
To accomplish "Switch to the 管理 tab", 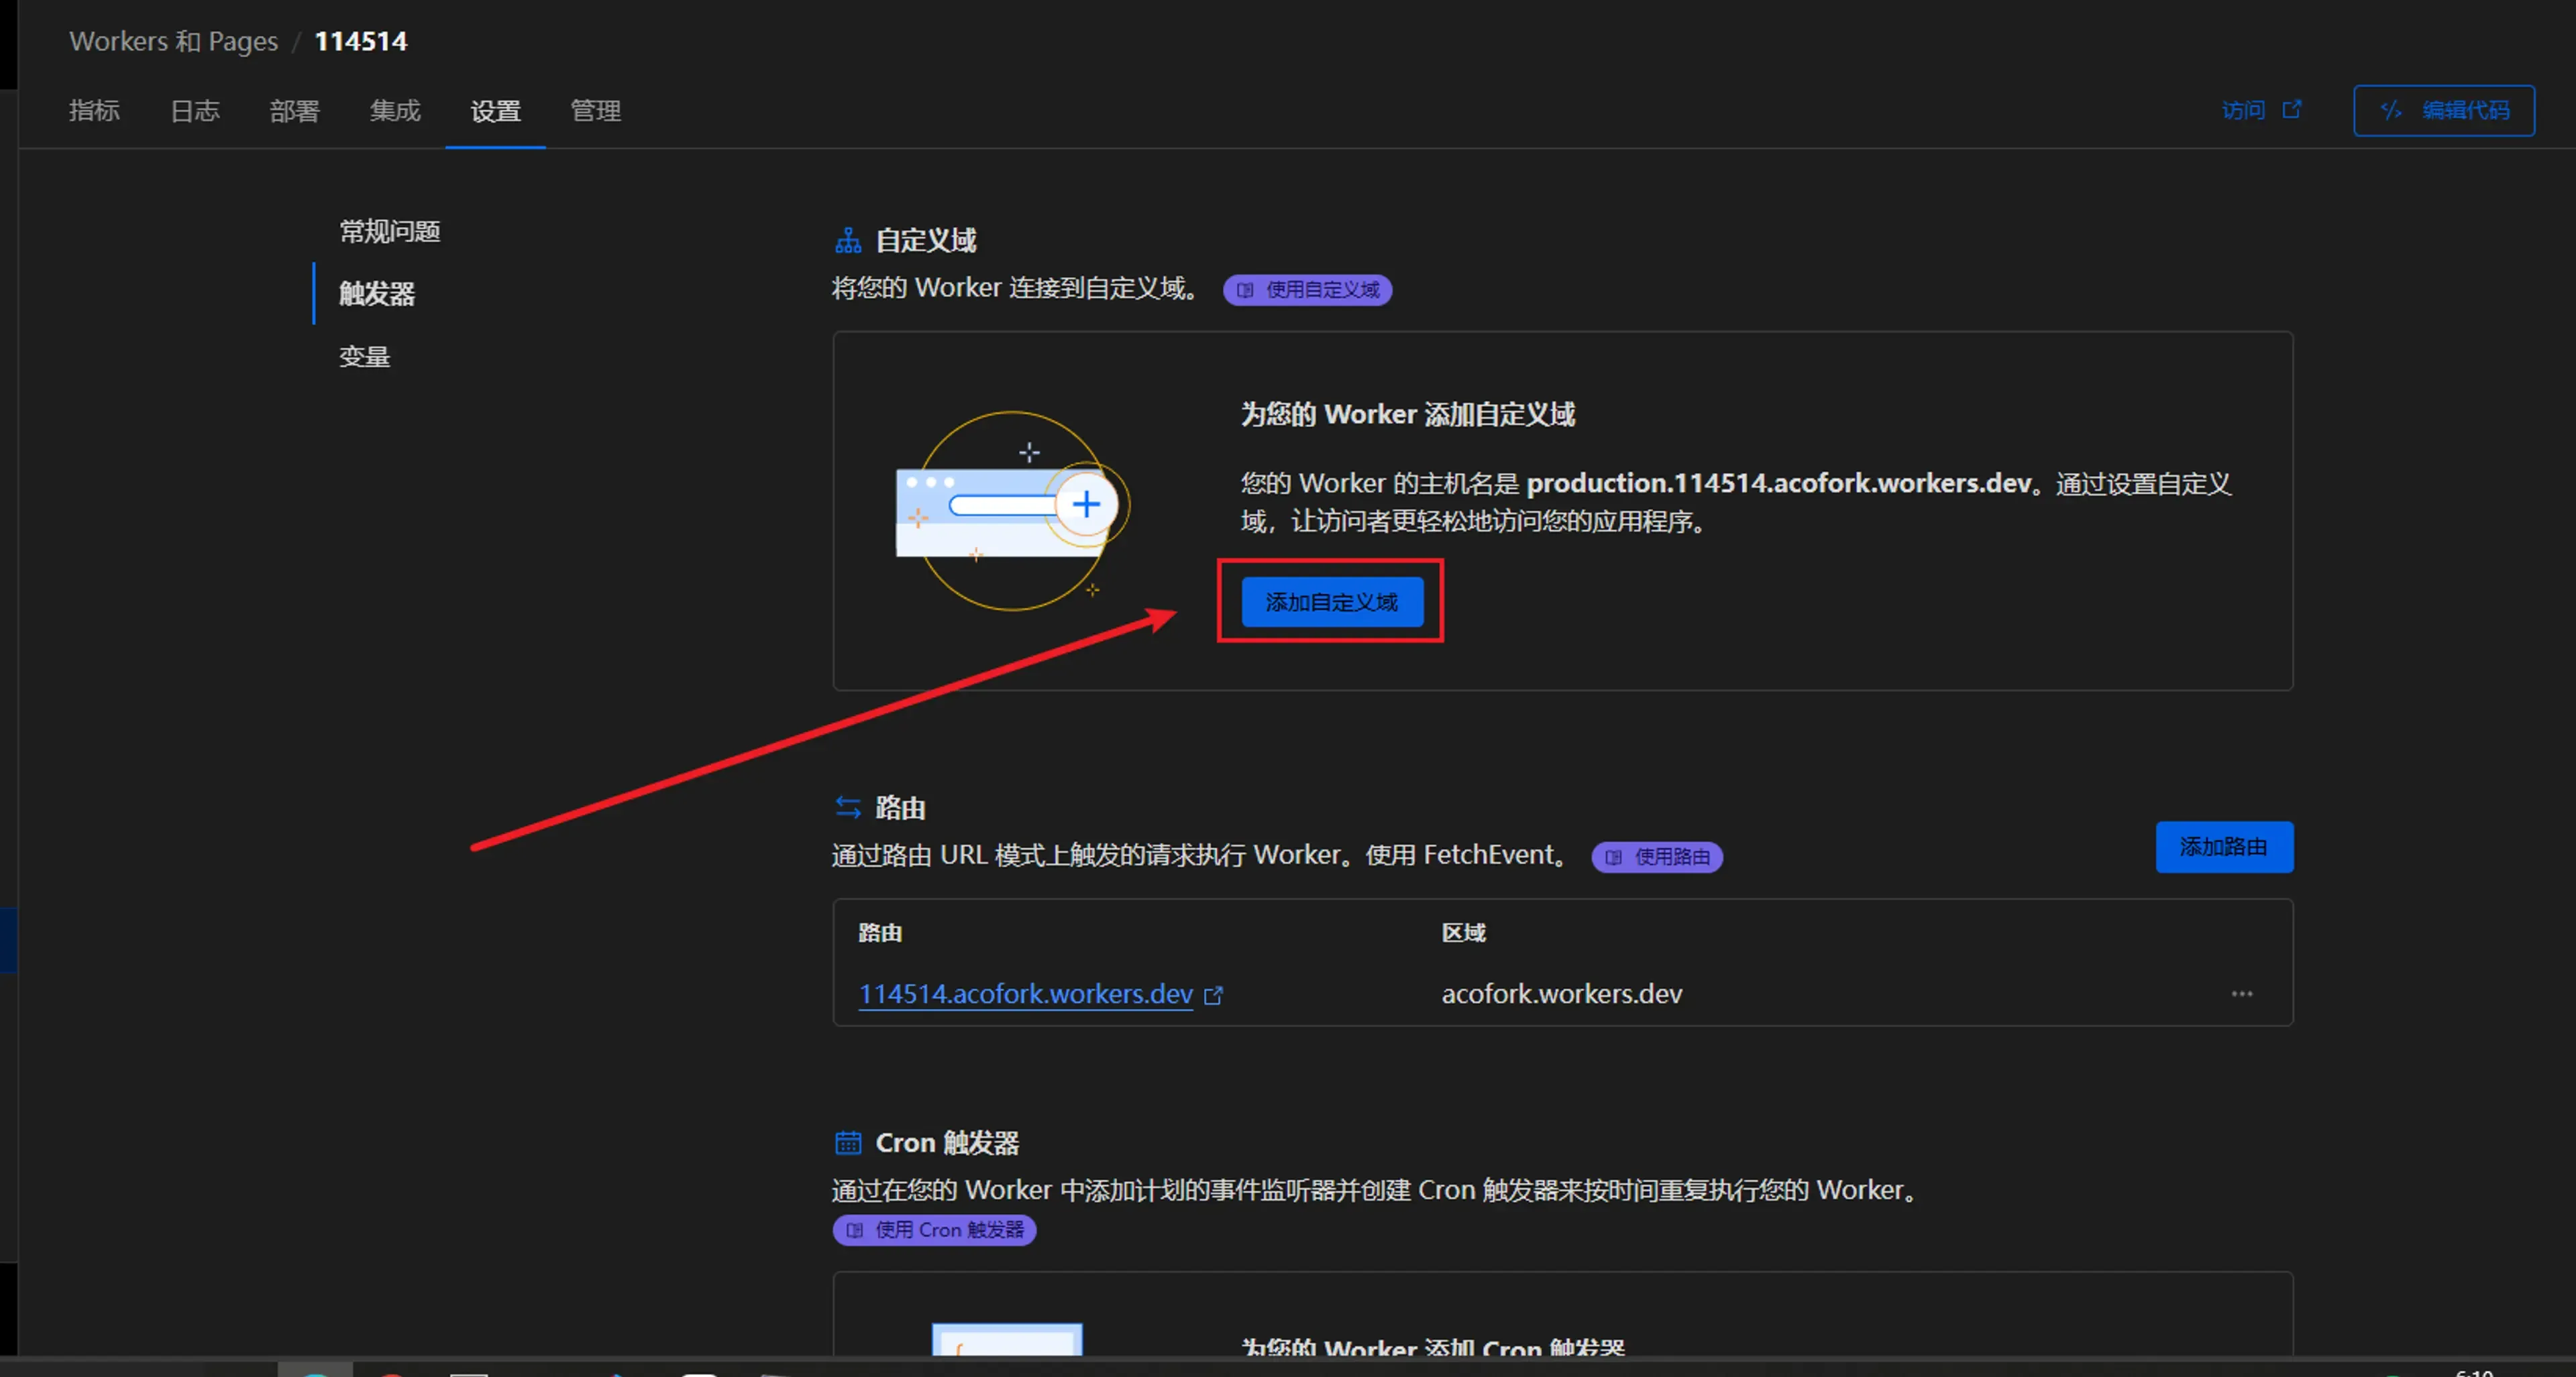I will pos(595,110).
